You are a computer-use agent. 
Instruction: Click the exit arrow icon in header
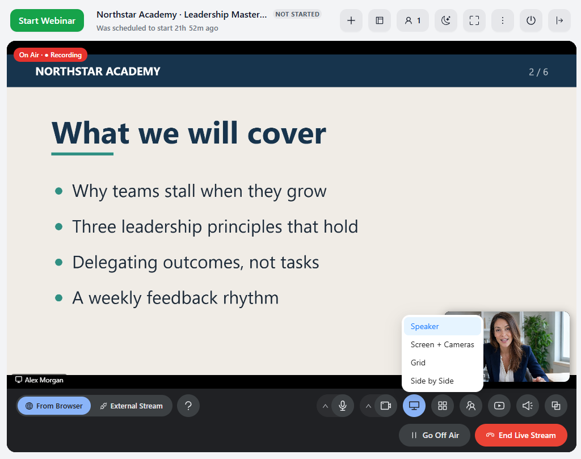559,20
